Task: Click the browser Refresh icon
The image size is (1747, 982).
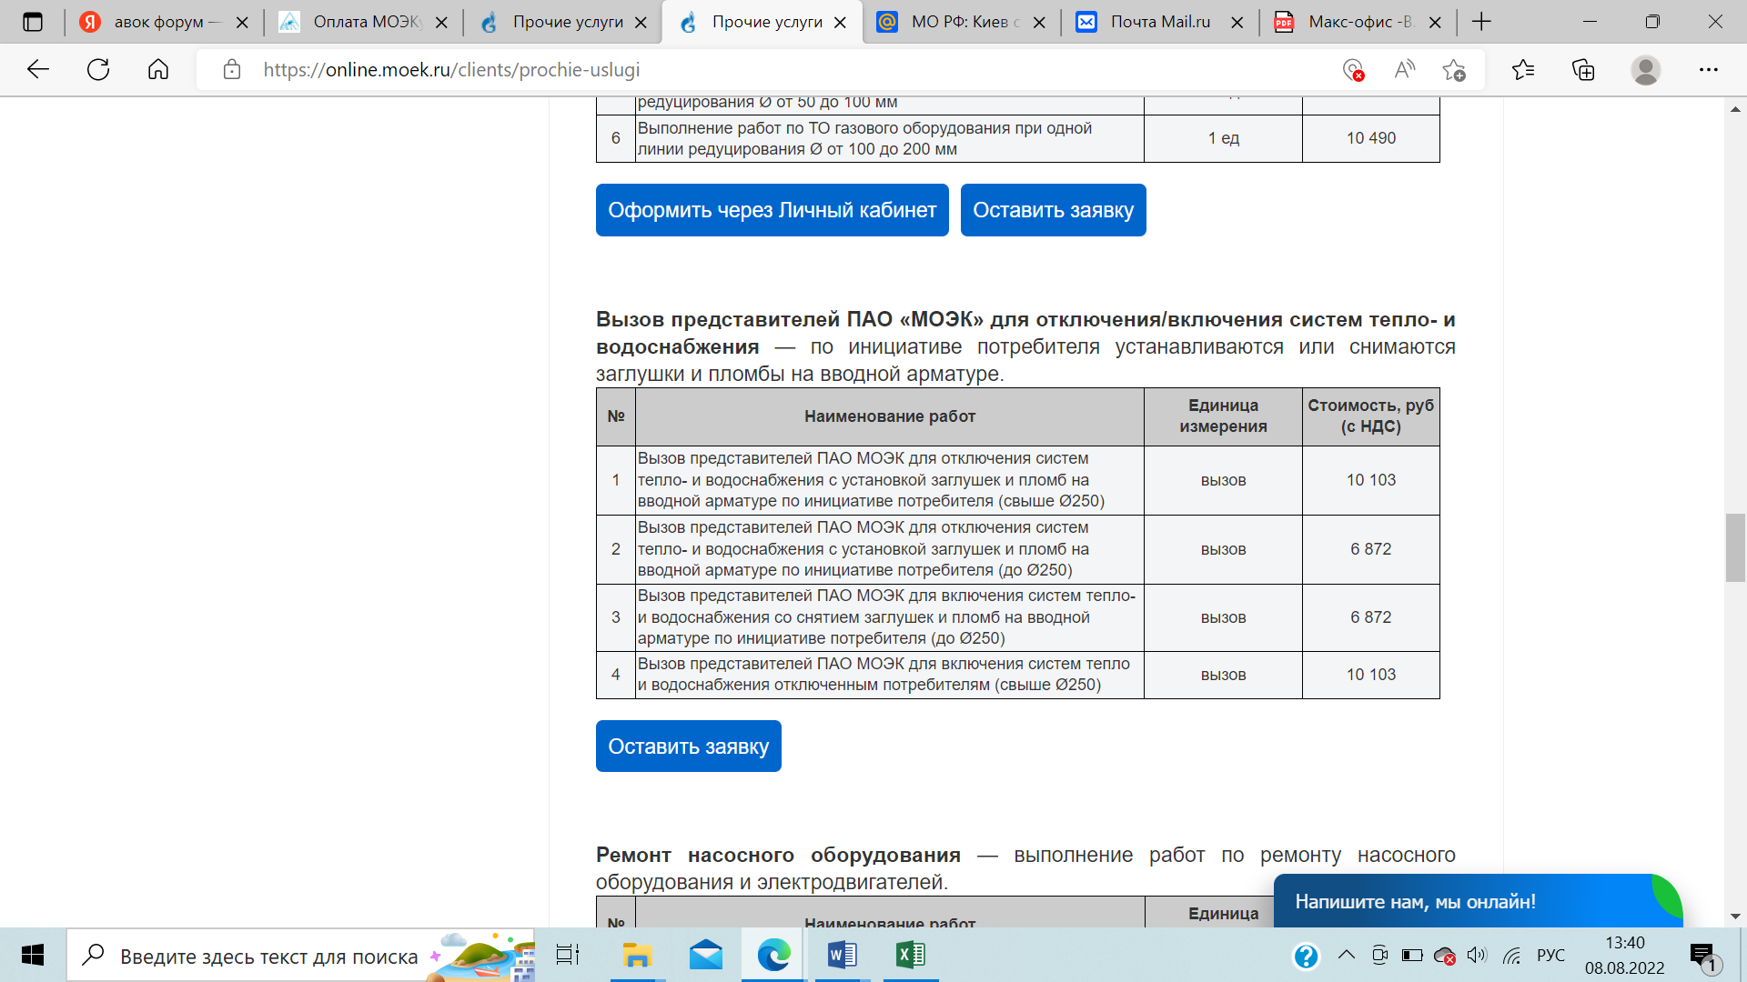Action: pos(98,70)
